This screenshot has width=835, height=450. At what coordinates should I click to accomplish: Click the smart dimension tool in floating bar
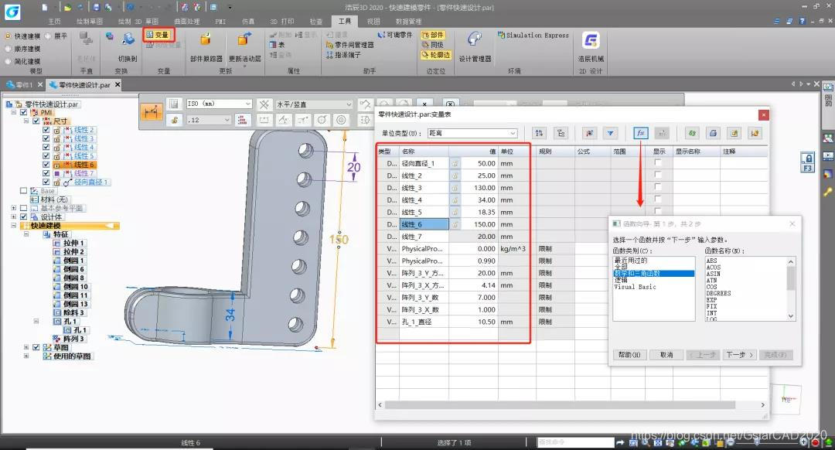click(152, 112)
